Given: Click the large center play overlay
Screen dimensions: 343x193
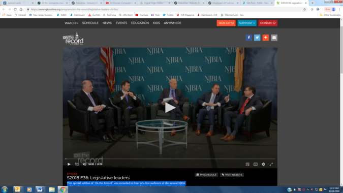Looking at the screenshot, I should point(170,108).
